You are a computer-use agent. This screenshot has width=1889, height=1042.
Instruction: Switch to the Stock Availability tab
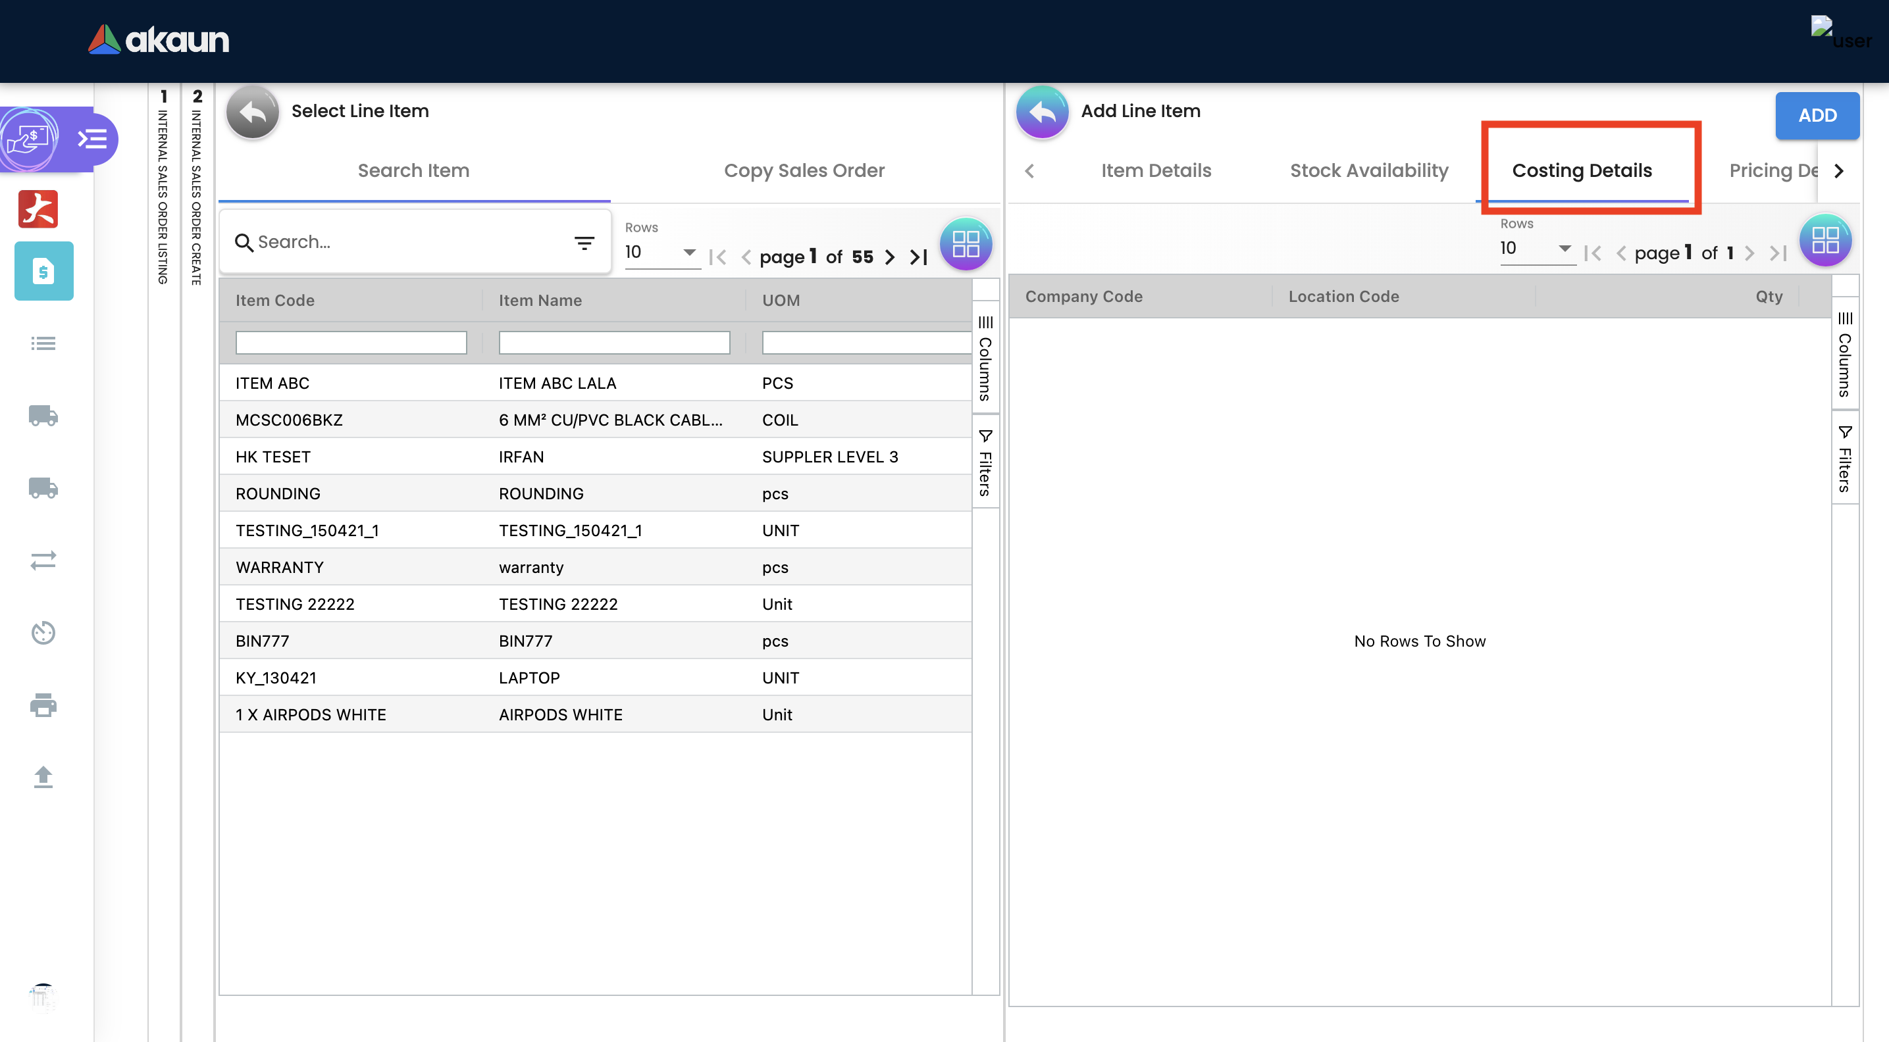point(1368,171)
